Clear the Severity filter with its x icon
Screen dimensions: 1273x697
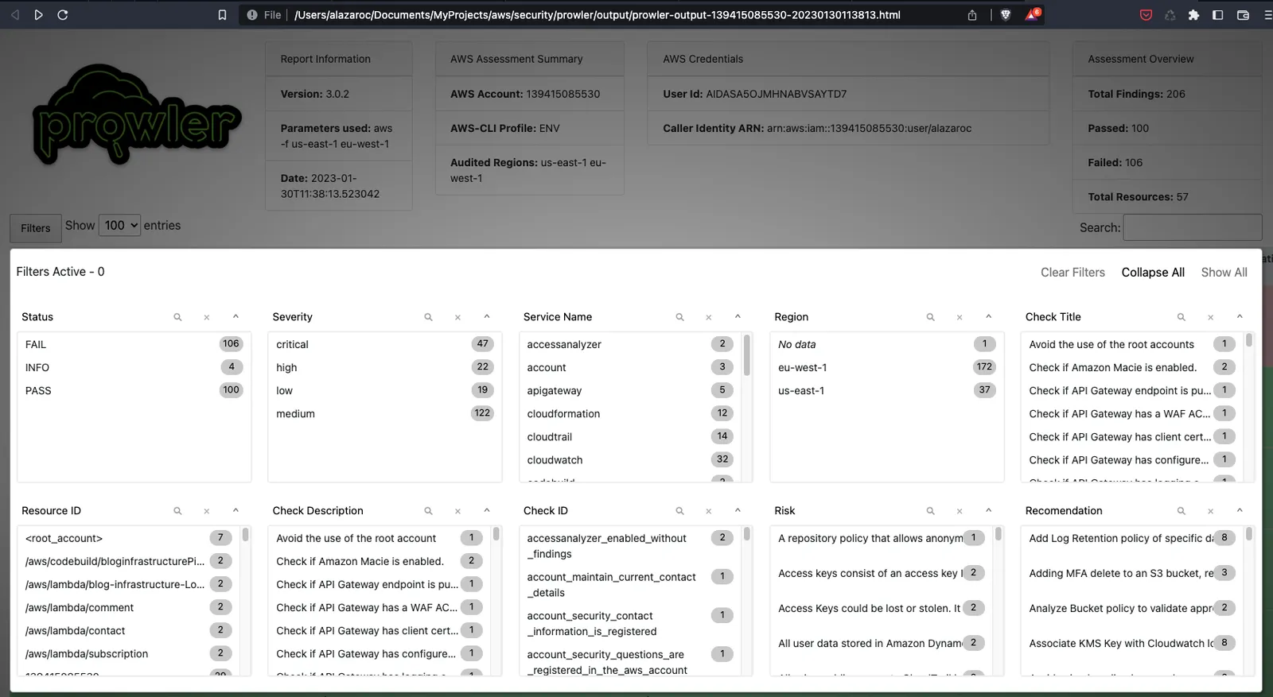(457, 317)
